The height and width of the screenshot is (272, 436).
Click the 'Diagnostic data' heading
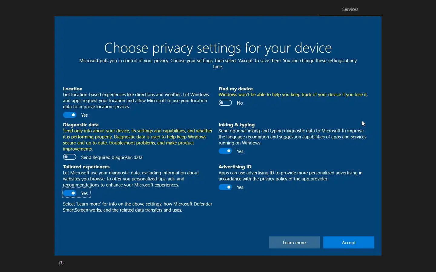81,125
